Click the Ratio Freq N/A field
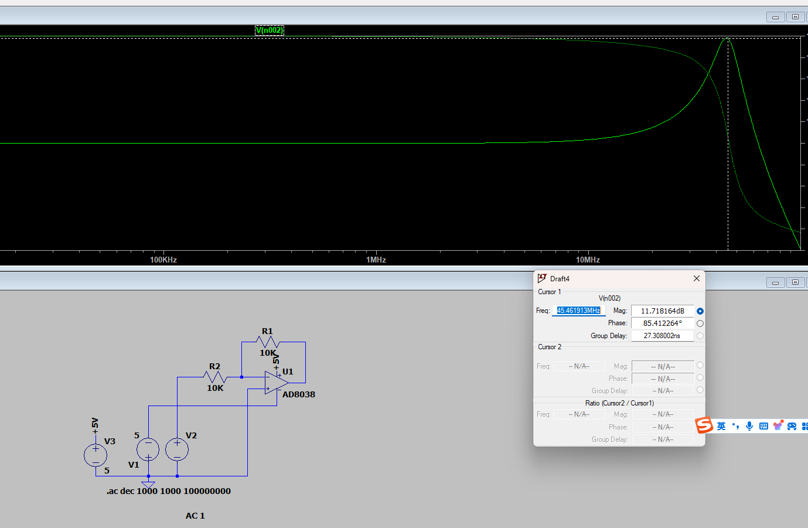 tap(579, 414)
